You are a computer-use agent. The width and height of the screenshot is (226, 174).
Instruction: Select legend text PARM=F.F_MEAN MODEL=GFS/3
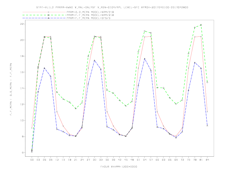(88, 18)
